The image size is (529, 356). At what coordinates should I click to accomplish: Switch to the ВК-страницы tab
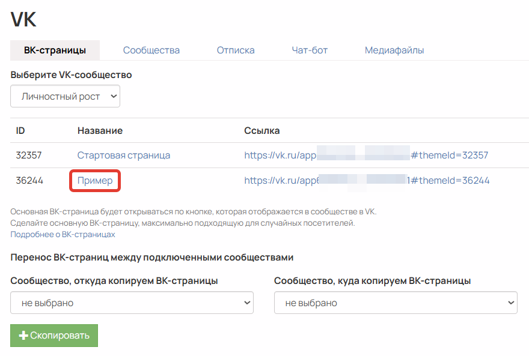(55, 50)
